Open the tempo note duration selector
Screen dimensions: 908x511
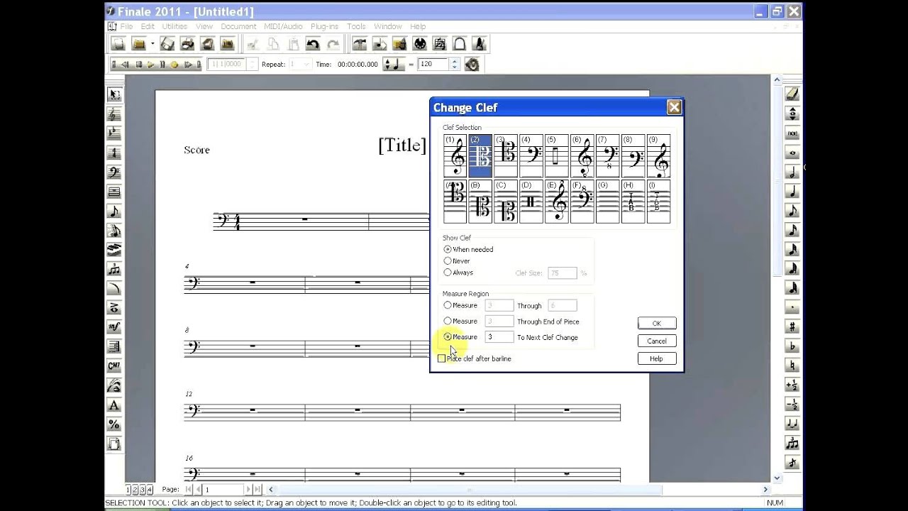tap(393, 64)
